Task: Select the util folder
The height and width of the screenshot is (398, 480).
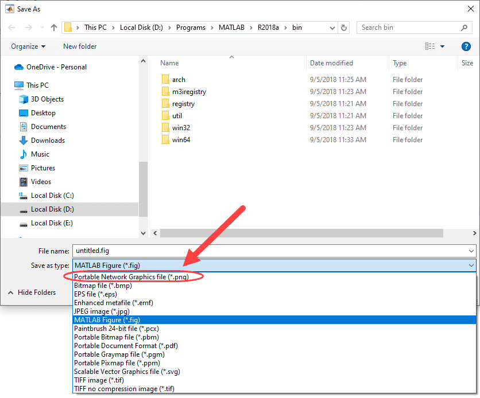Action: click(172, 115)
